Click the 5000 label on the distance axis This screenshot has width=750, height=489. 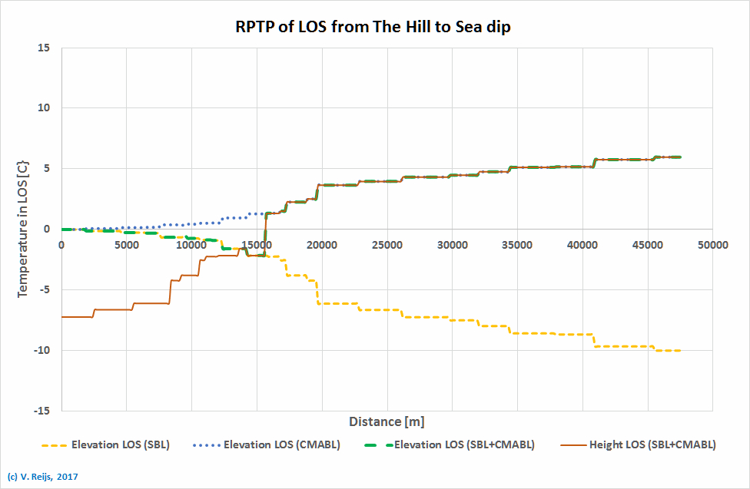click(126, 245)
